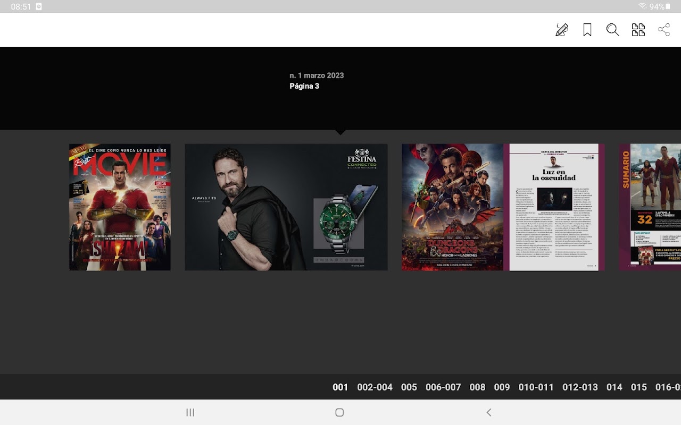681x425 pixels.
Task: Tap the share icon
Action: tap(664, 30)
